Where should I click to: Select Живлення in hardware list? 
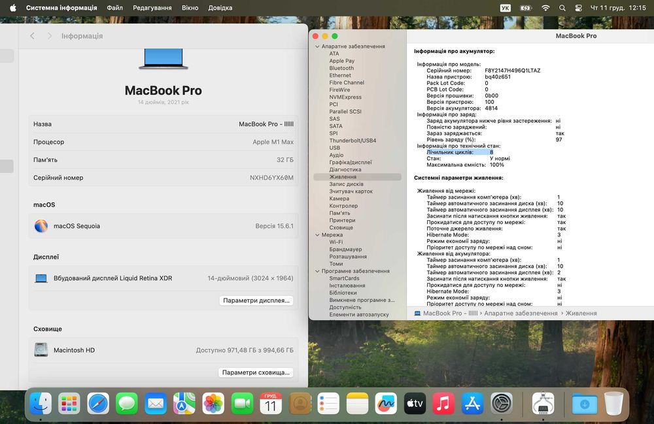point(358,177)
